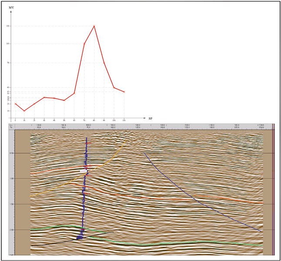Viewport: 281px width, 261px height.
Task: Select the last data point at SP 110
Action: (x=124, y=92)
